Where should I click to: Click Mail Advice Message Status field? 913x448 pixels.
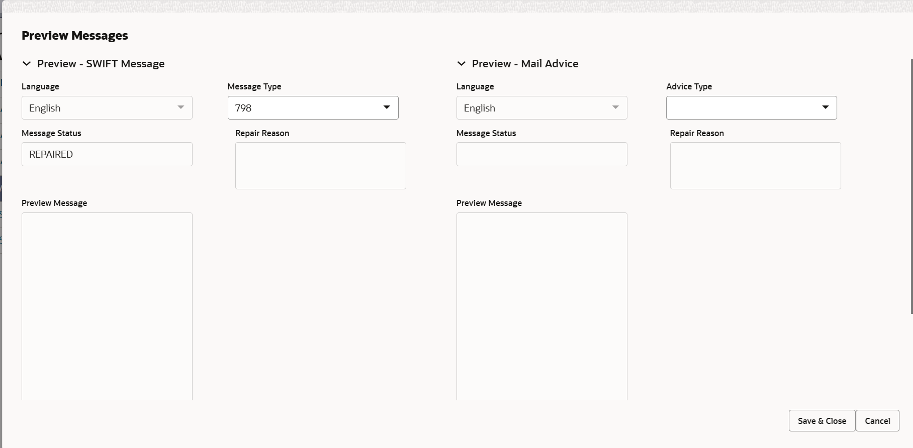pyautogui.click(x=542, y=154)
